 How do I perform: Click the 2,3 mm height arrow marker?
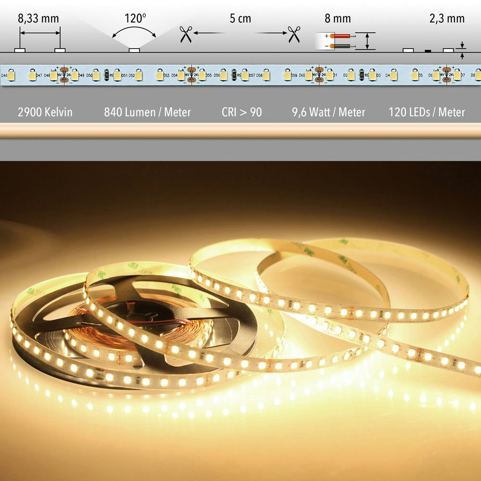(462, 51)
